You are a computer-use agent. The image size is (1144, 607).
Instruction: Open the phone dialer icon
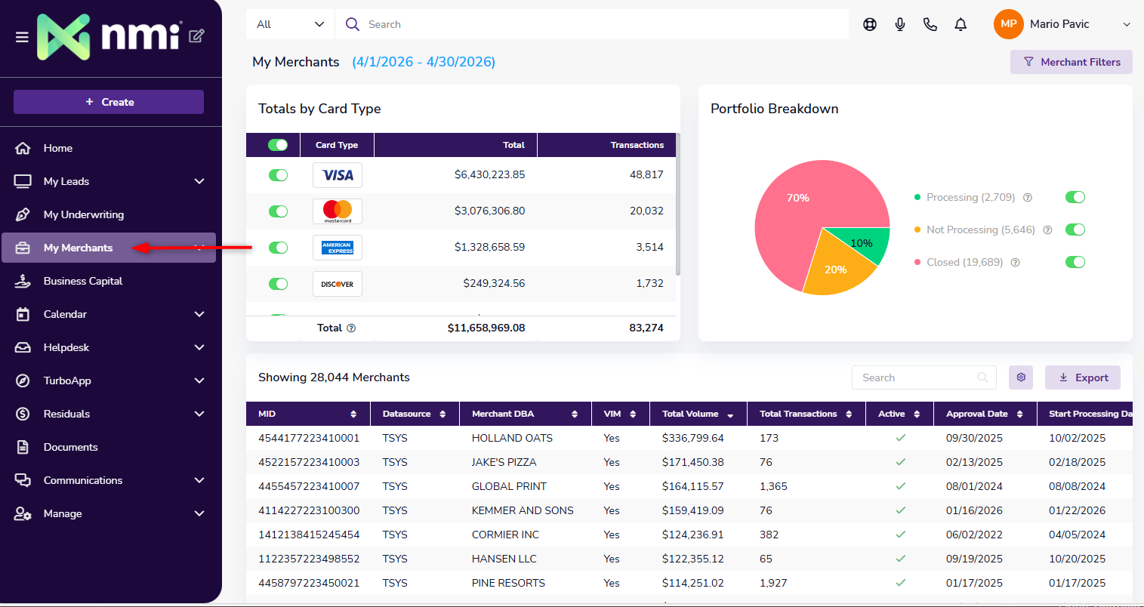click(x=930, y=24)
